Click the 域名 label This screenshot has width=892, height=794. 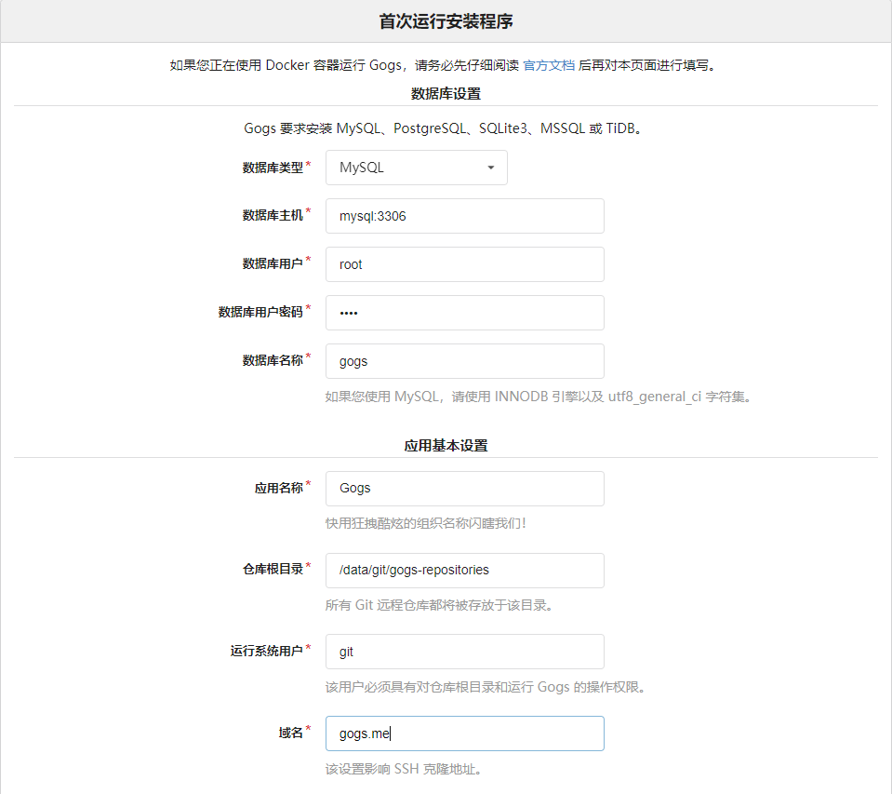click(x=291, y=733)
